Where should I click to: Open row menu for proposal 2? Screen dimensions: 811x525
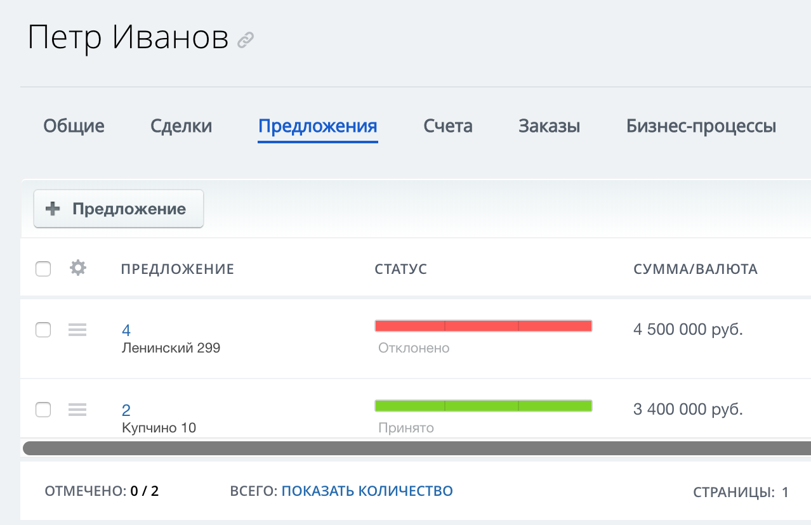[x=77, y=410]
